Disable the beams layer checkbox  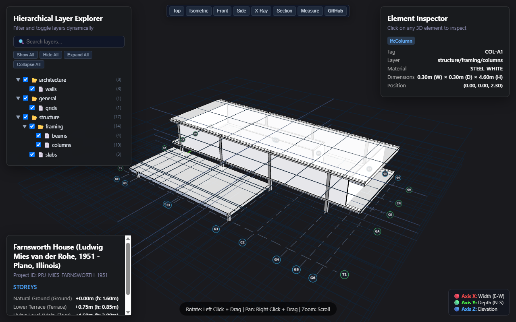pos(39,136)
